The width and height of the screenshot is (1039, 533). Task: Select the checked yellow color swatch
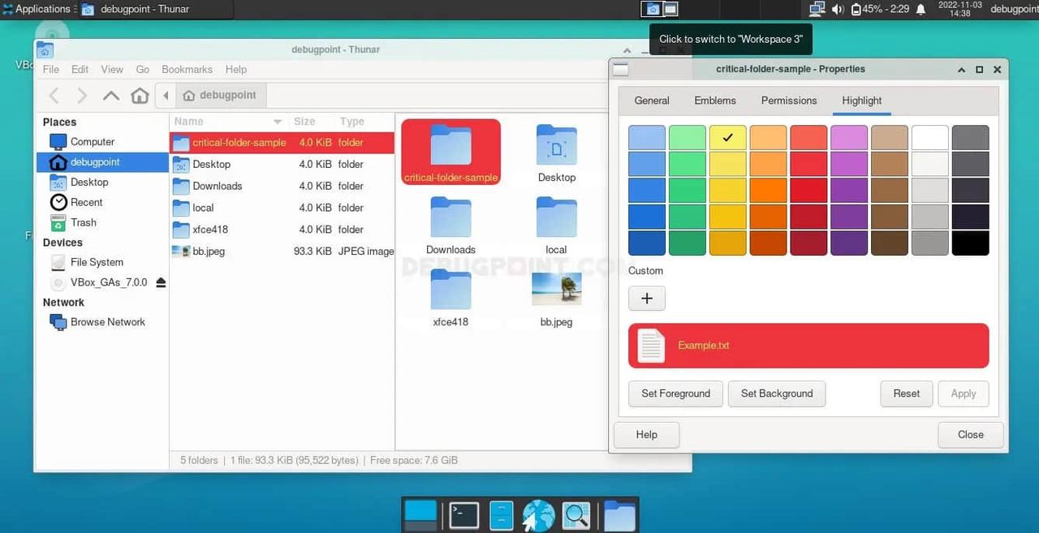[727, 137]
